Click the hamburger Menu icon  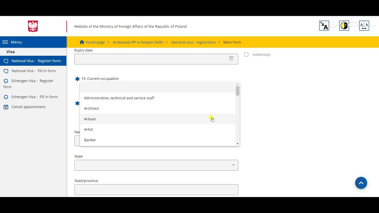[x=5, y=42]
